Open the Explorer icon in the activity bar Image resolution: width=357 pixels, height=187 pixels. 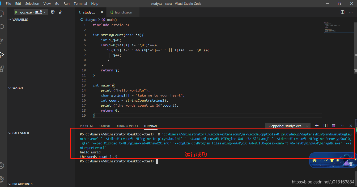2,13
